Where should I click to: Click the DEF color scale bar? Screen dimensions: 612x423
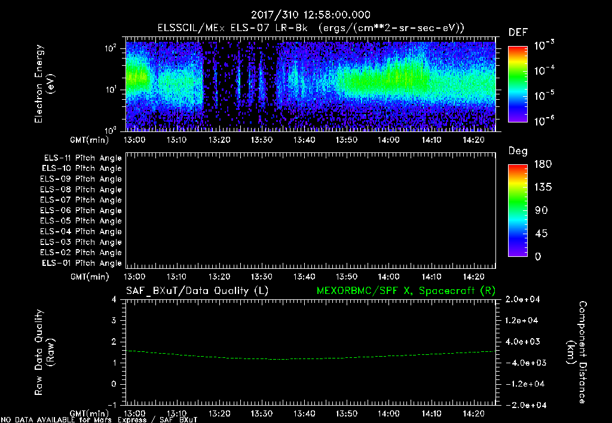(518, 84)
